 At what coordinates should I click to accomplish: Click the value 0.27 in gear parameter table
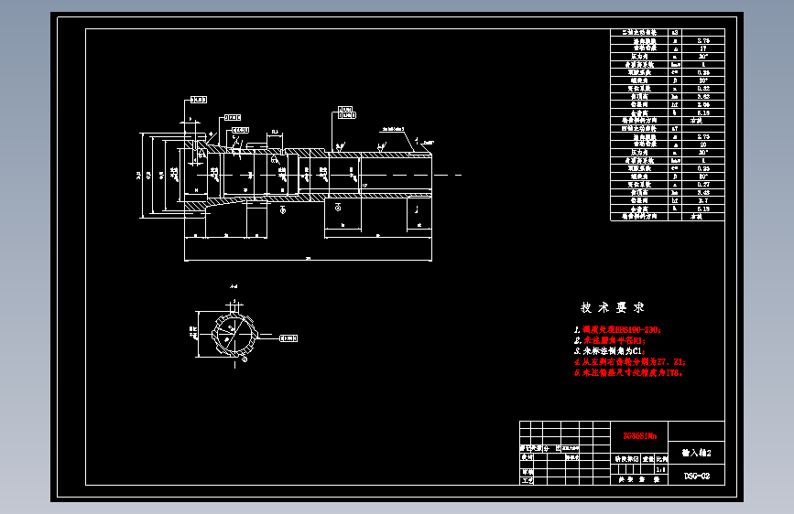(x=702, y=185)
